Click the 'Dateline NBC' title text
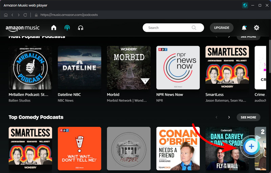This screenshot has width=271, height=173. pos(69,95)
